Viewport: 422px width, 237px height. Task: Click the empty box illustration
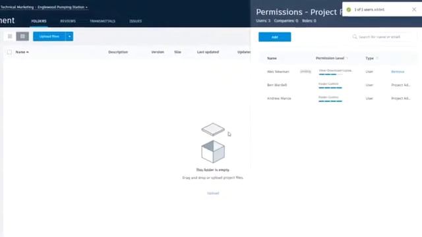click(x=213, y=143)
